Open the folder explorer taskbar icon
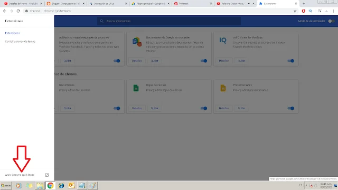 click(x=40, y=185)
